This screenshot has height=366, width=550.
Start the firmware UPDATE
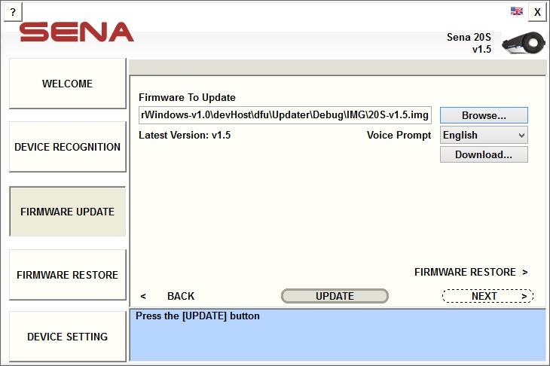click(335, 296)
